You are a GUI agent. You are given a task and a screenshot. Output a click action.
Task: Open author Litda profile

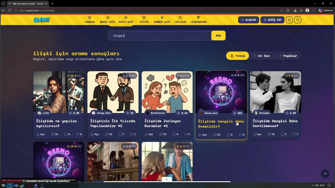[x=43, y=113]
